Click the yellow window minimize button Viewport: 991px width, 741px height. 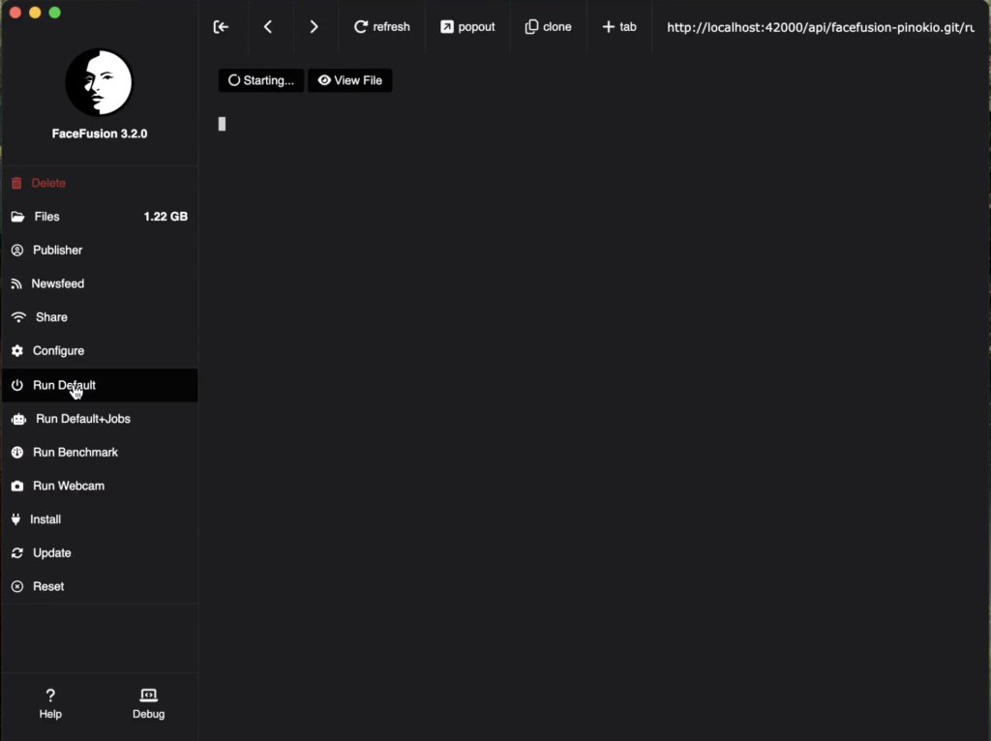[x=36, y=13]
